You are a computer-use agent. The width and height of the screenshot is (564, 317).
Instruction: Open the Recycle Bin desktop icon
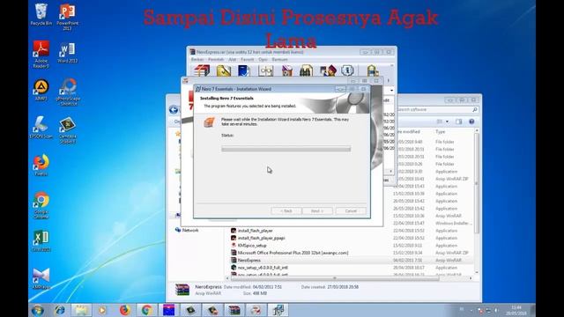click(41, 14)
